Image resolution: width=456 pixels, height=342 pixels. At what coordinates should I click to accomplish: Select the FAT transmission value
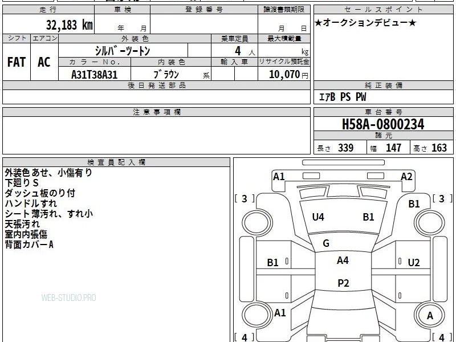coord(17,62)
